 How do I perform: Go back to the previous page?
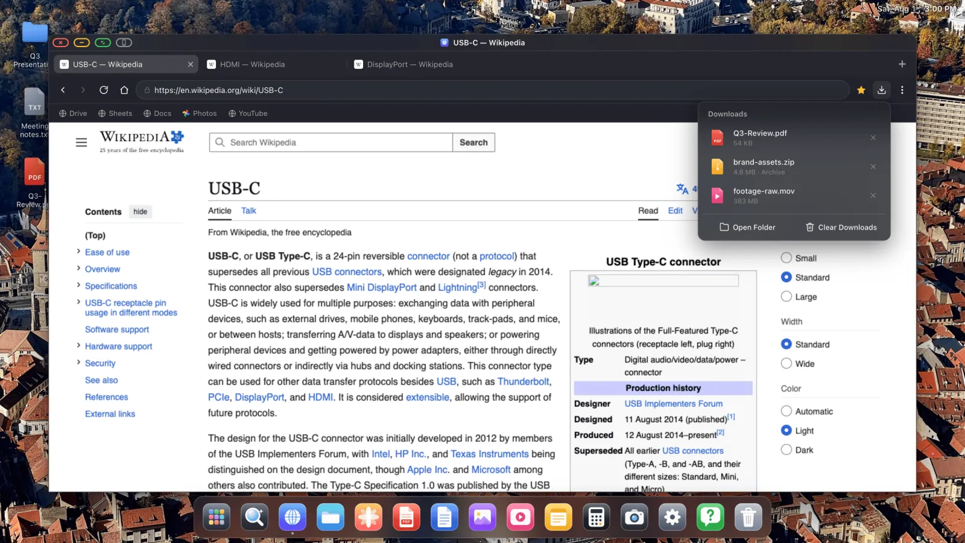point(63,90)
